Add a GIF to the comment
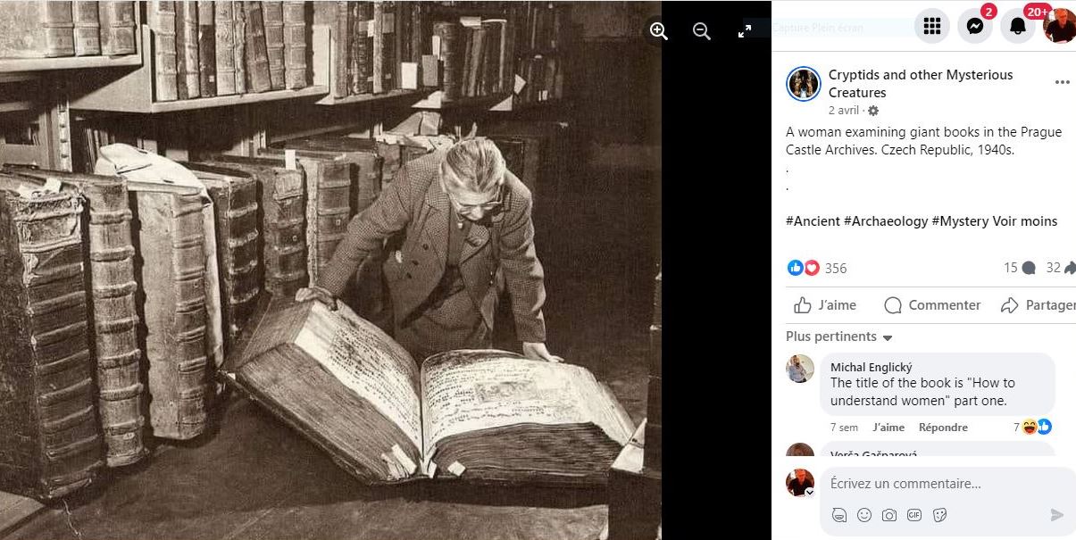Viewport: 1076px width, 540px height. coord(914,515)
